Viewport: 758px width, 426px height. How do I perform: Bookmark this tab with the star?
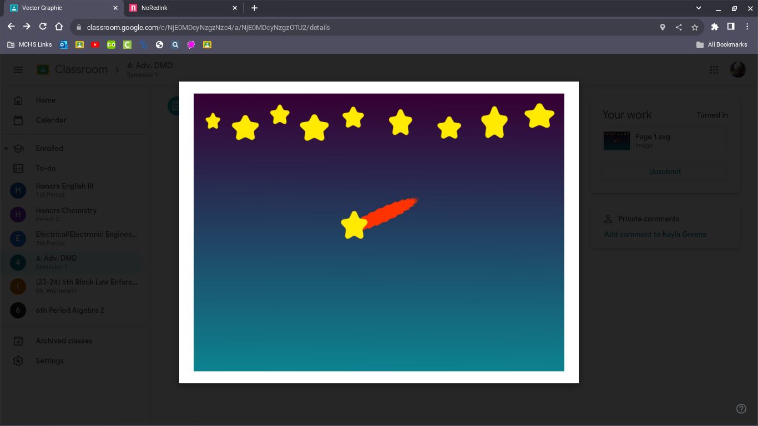pyautogui.click(x=695, y=27)
